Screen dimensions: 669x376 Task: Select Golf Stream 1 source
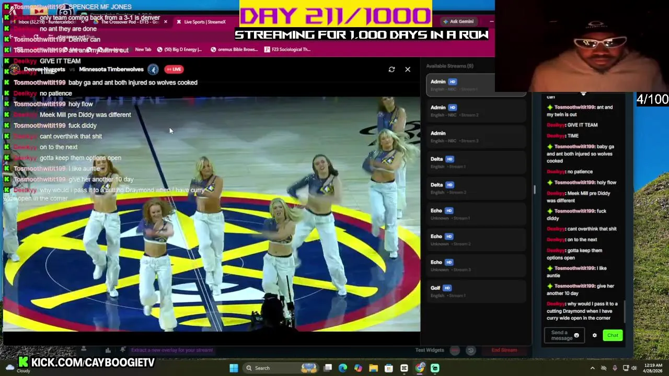[x=476, y=291]
